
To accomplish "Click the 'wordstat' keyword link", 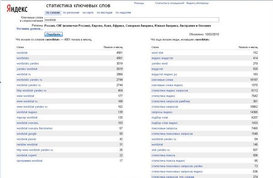I will 22,53.
